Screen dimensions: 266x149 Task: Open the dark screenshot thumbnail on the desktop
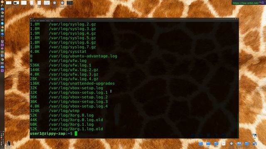(x=70, y=3)
